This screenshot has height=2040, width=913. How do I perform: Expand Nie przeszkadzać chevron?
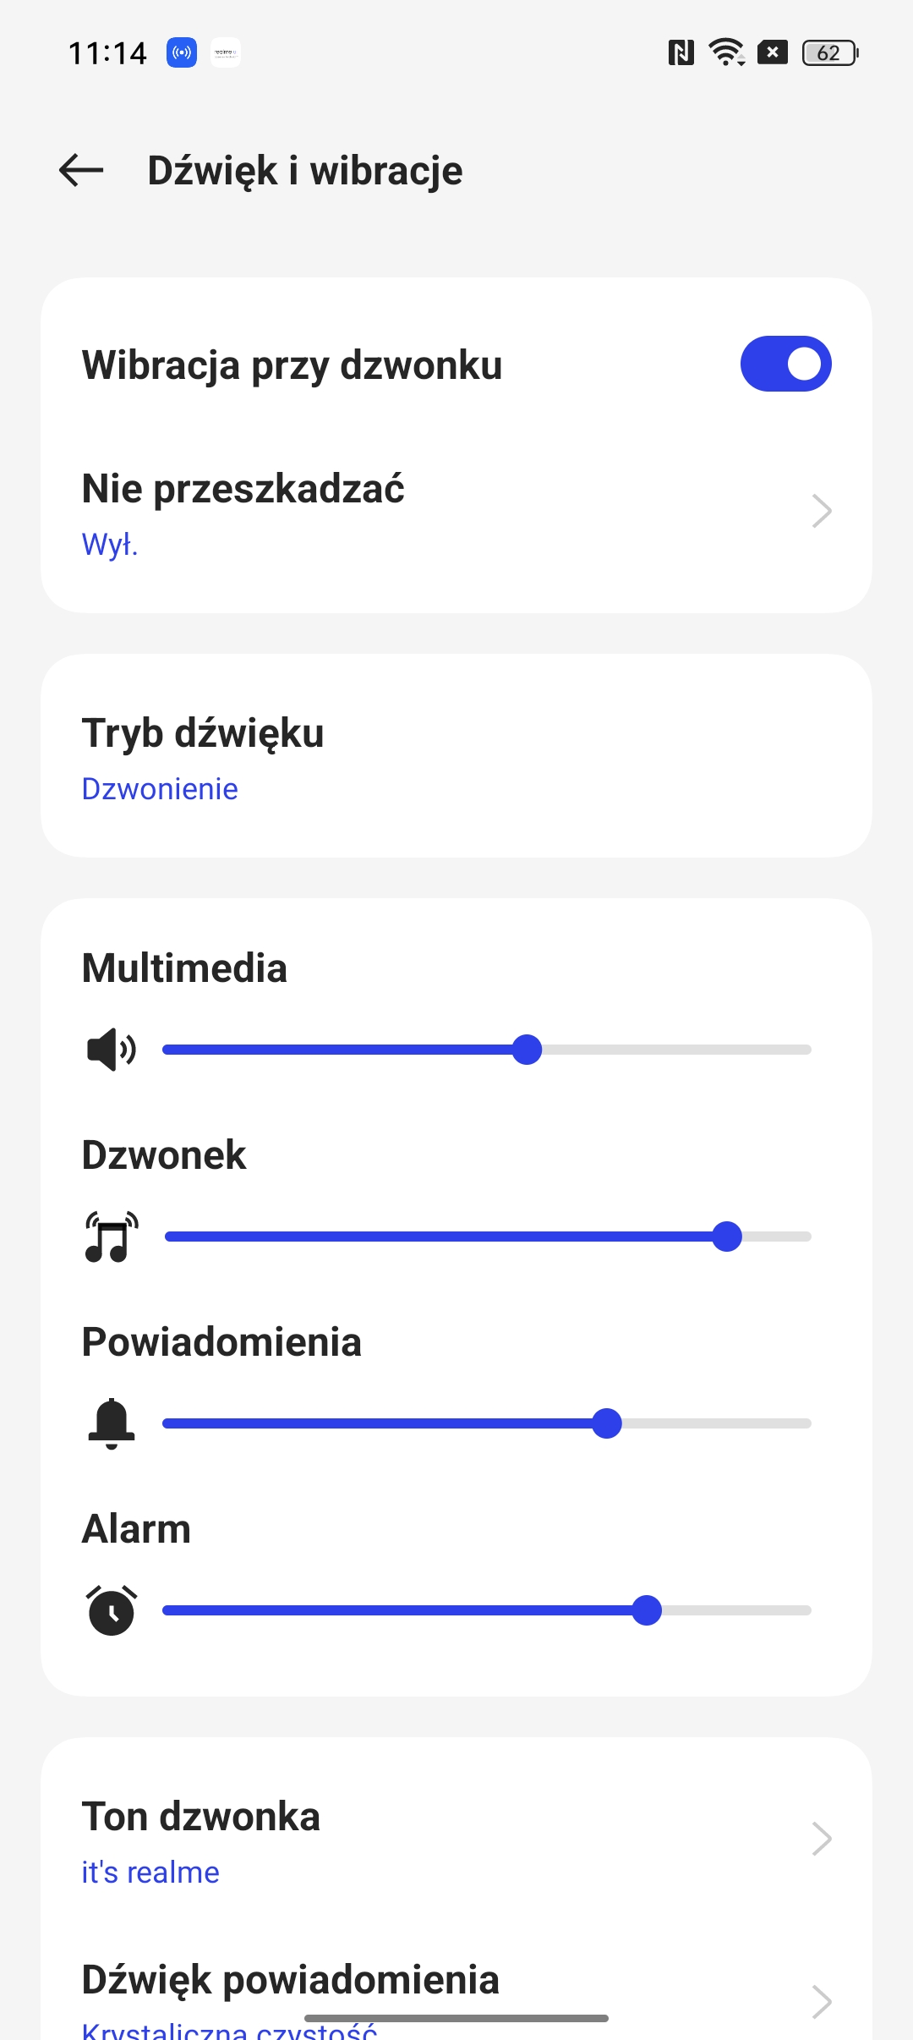tap(822, 511)
